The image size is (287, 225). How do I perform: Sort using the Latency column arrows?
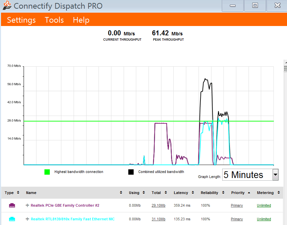(193, 193)
